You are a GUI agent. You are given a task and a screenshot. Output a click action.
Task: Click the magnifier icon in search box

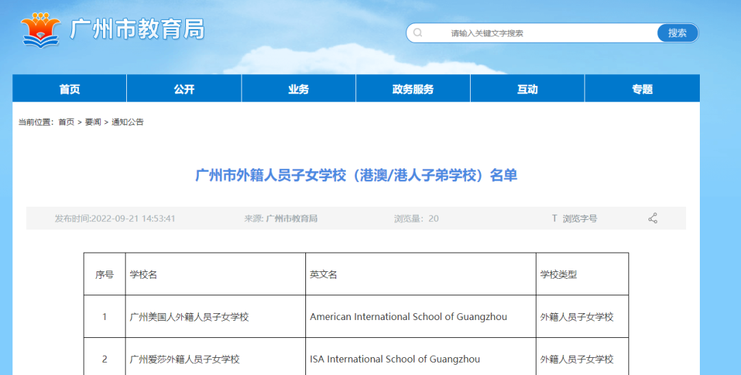(418, 33)
